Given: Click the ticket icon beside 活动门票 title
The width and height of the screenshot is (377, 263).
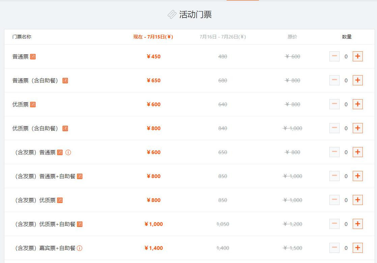Looking at the screenshot, I should tap(172, 14).
